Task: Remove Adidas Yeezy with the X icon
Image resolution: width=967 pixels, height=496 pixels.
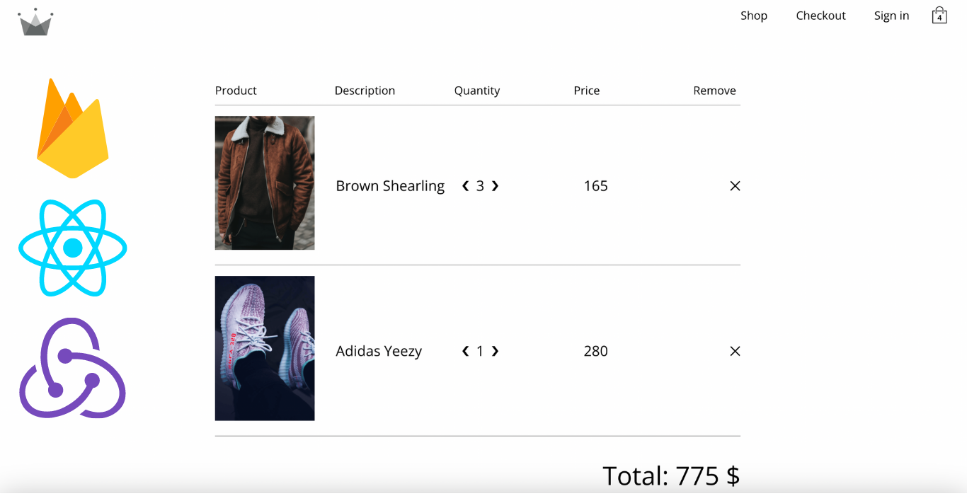Action: (x=735, y=351)
